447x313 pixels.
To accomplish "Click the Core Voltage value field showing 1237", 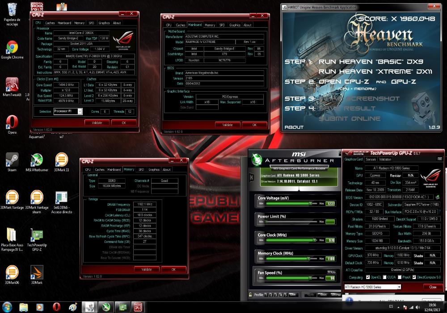I will (x=330, y=203).
